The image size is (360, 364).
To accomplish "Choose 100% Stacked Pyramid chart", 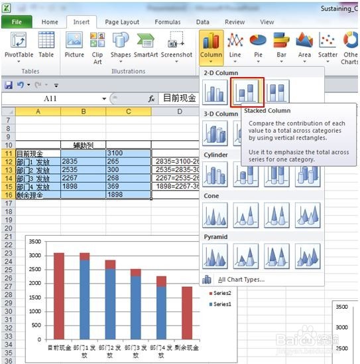I will [x=276, y=256].
